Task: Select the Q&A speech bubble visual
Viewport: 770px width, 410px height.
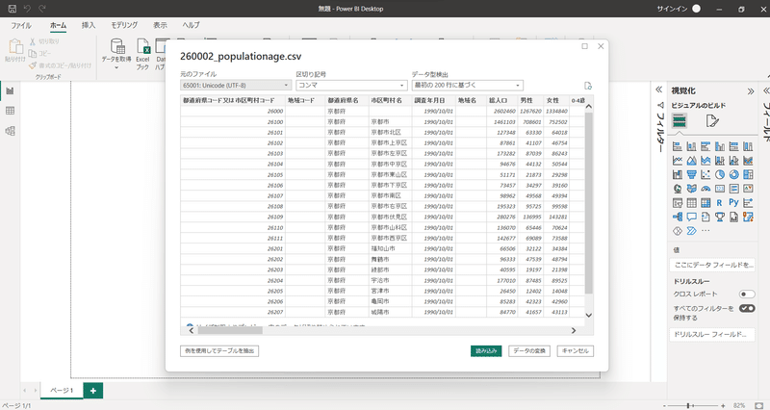Action: [x=691, y=217]
